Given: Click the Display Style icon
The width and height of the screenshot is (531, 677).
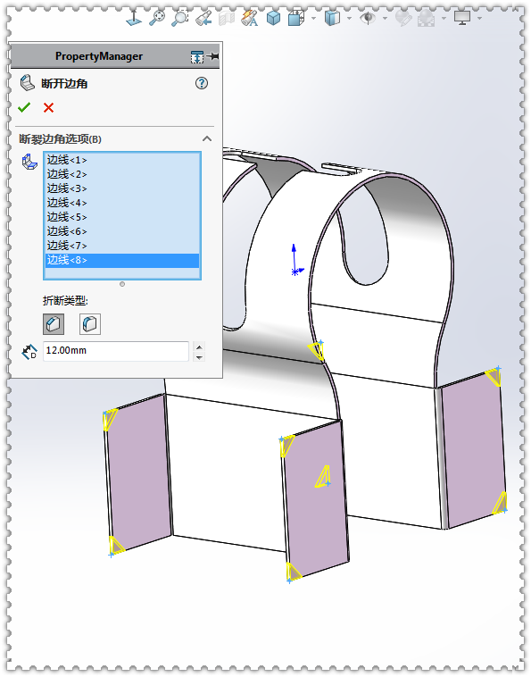Looking at the screenshot, I should tap(332, 18).
